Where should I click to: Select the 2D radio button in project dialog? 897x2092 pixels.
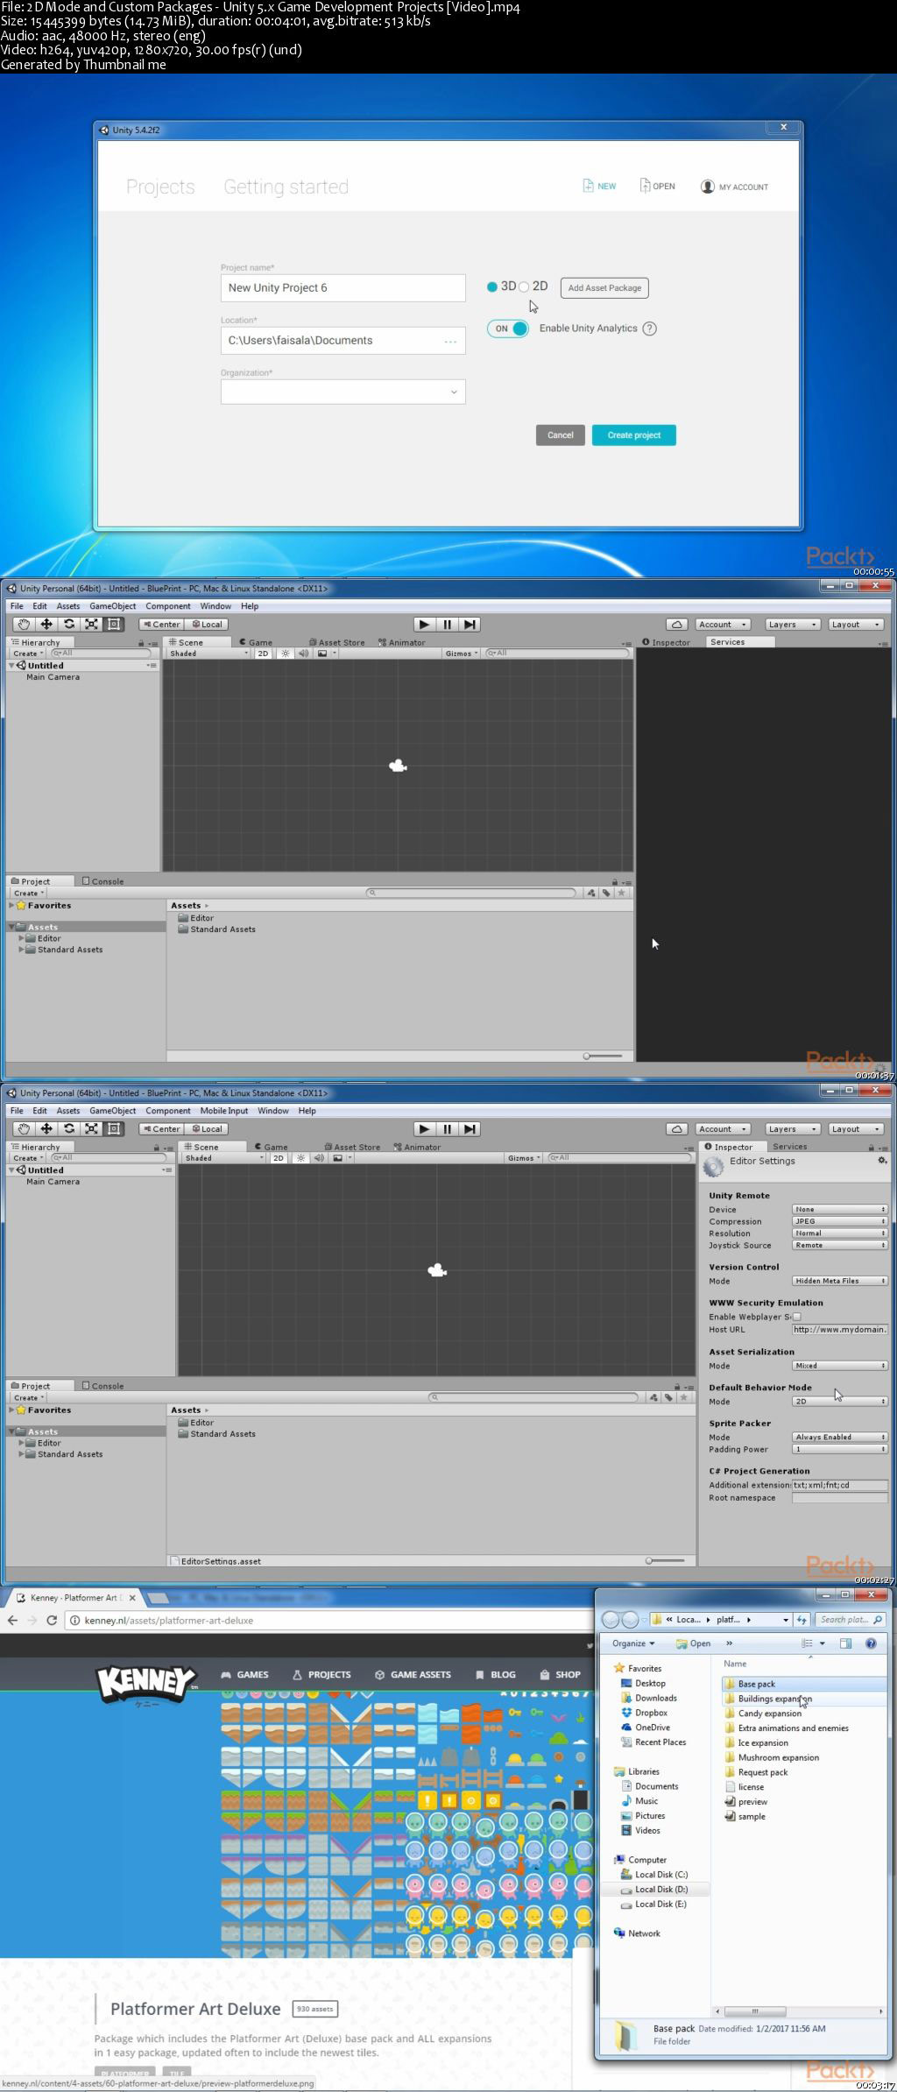coord(524,286)
